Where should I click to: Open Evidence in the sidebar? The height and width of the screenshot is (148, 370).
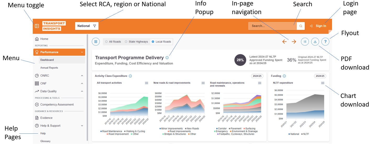[59, 118]
